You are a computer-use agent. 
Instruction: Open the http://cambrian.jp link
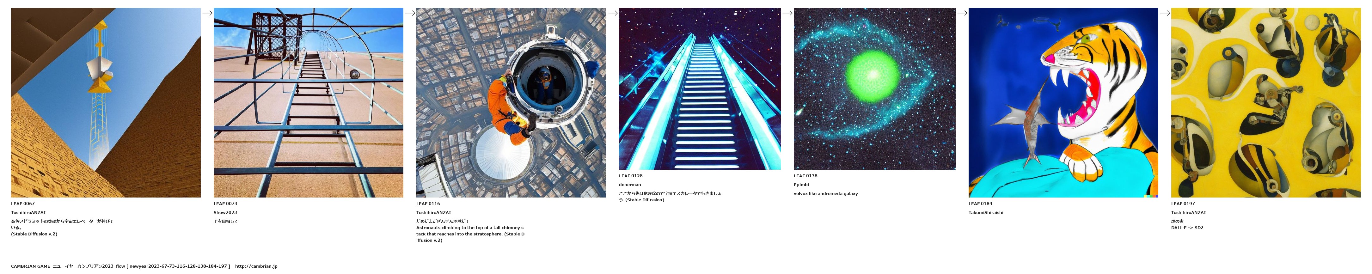click(x=256, y=266)
